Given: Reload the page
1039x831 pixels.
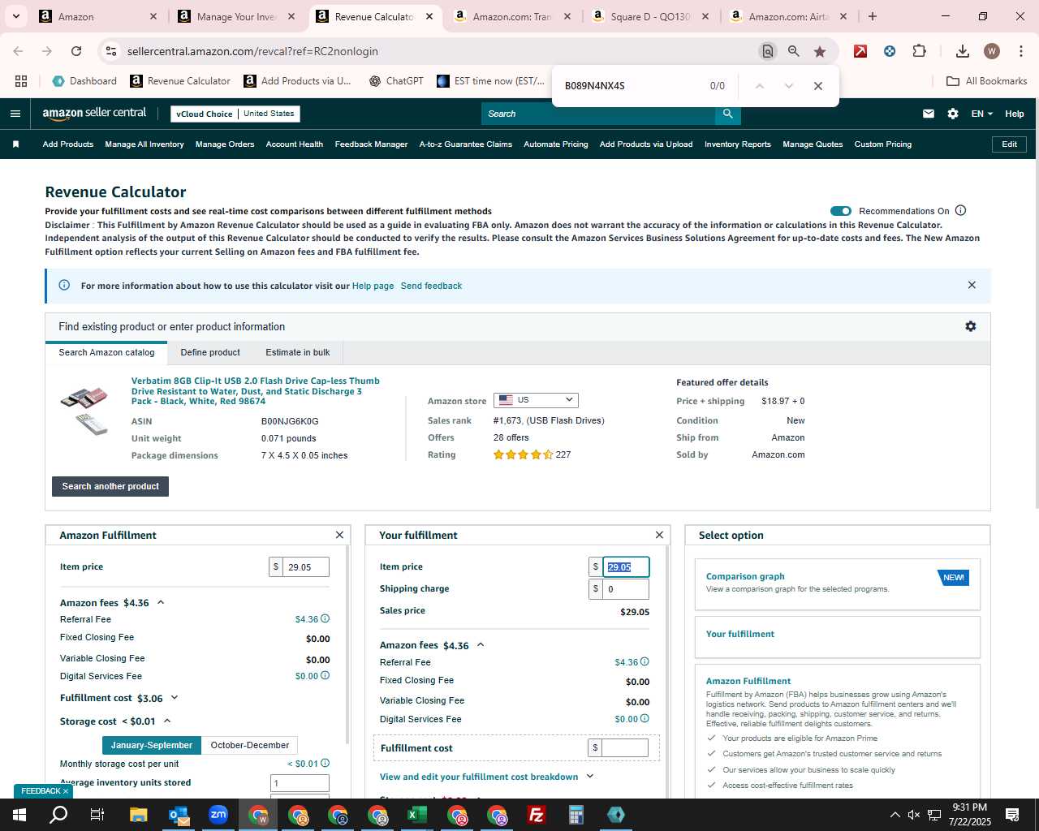Looking at the screenshot, I should (76, 51).
